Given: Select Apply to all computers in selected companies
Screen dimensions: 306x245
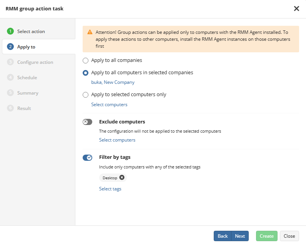Looking at the screenshot, I should point(85,73).
